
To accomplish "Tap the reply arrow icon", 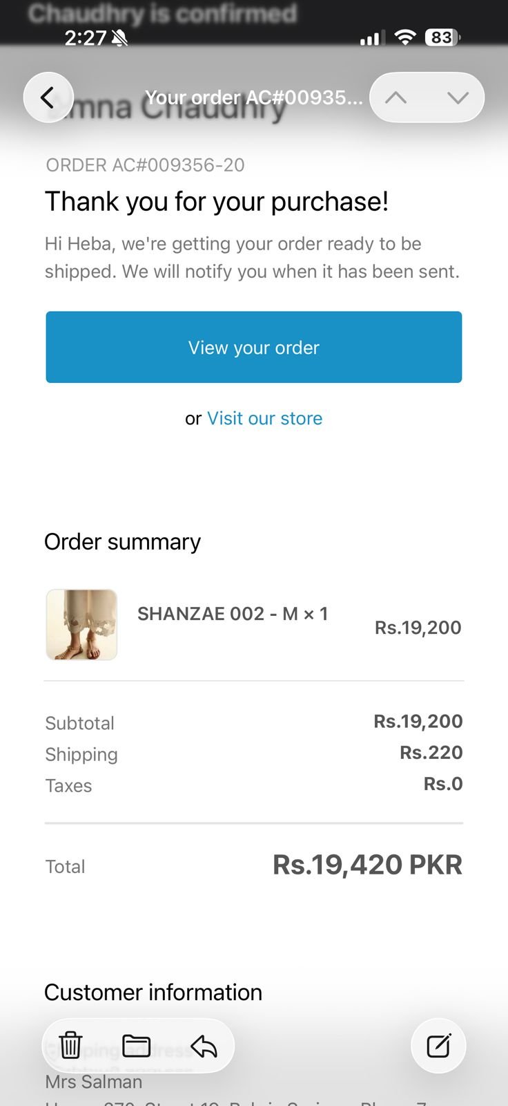I will tap(204, 1046).
